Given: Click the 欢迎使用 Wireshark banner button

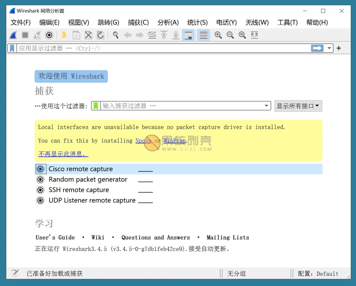Looking at the screenshot, I should click(x=71, y=76).
